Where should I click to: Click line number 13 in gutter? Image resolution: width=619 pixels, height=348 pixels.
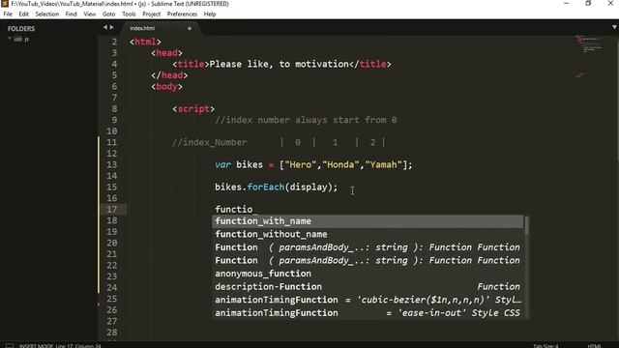click(x=112, y=164)
